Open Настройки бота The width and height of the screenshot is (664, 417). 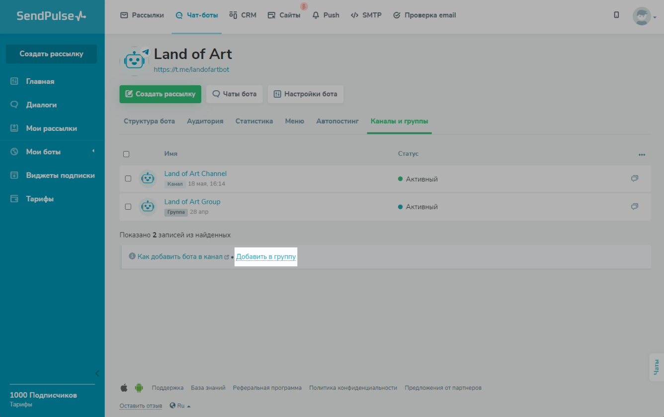306,94
